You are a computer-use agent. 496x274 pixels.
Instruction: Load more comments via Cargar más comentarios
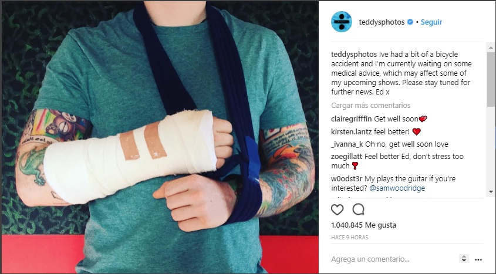[371, 105]
